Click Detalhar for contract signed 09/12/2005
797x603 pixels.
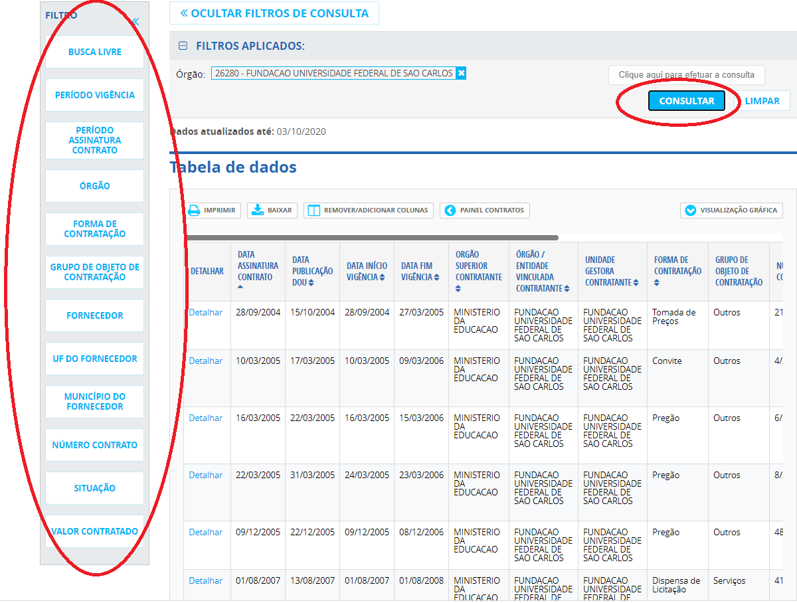(x=206, y=532)
